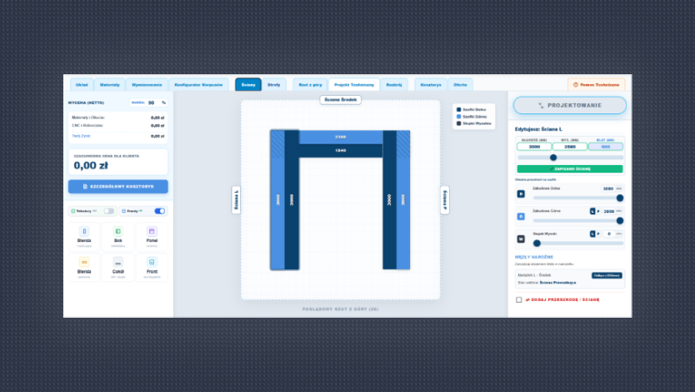Screen dimensions: 695x392
Task: Add the yellow Blenda pozioma element
Action: pyautogui.click(x=84, y=268)
